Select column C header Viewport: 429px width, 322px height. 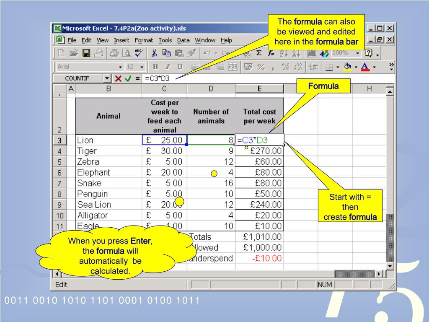(164, 89)
